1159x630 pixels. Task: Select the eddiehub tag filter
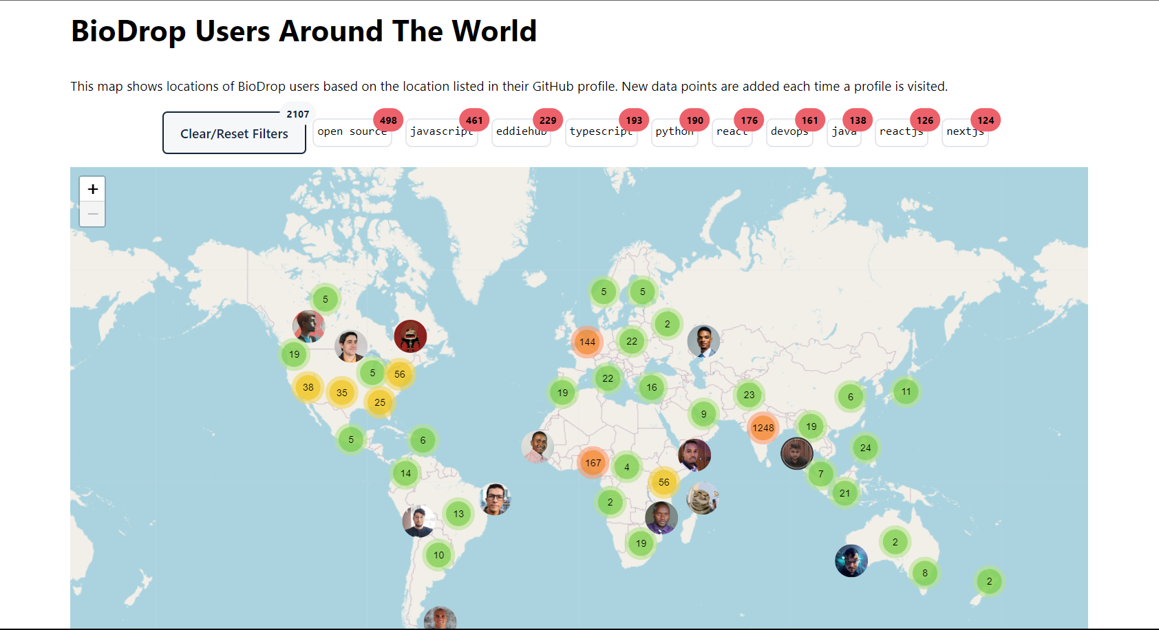[521, 131]
